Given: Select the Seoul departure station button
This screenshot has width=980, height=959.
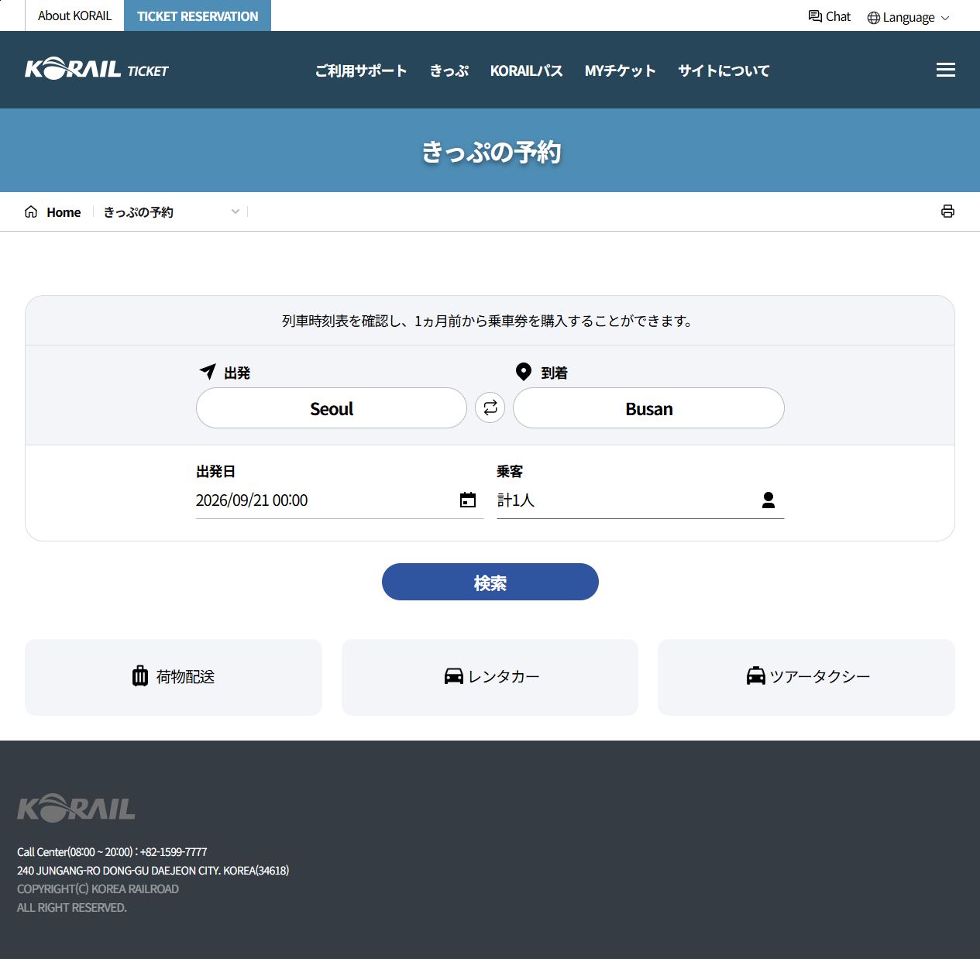Looking at the screenshot, I should [x=332, y=408].
